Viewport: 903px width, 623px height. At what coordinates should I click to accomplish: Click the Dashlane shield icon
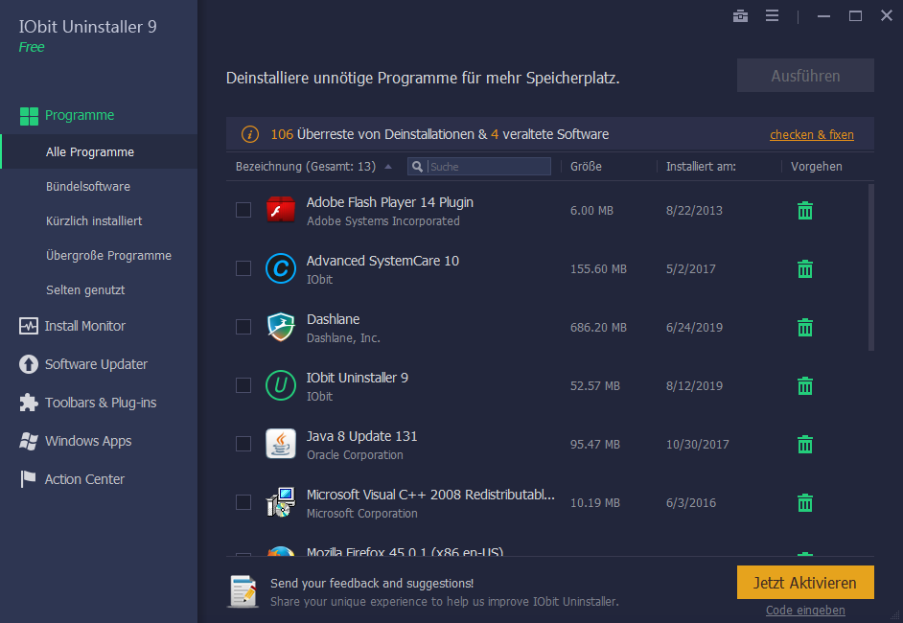click(281, 327)
